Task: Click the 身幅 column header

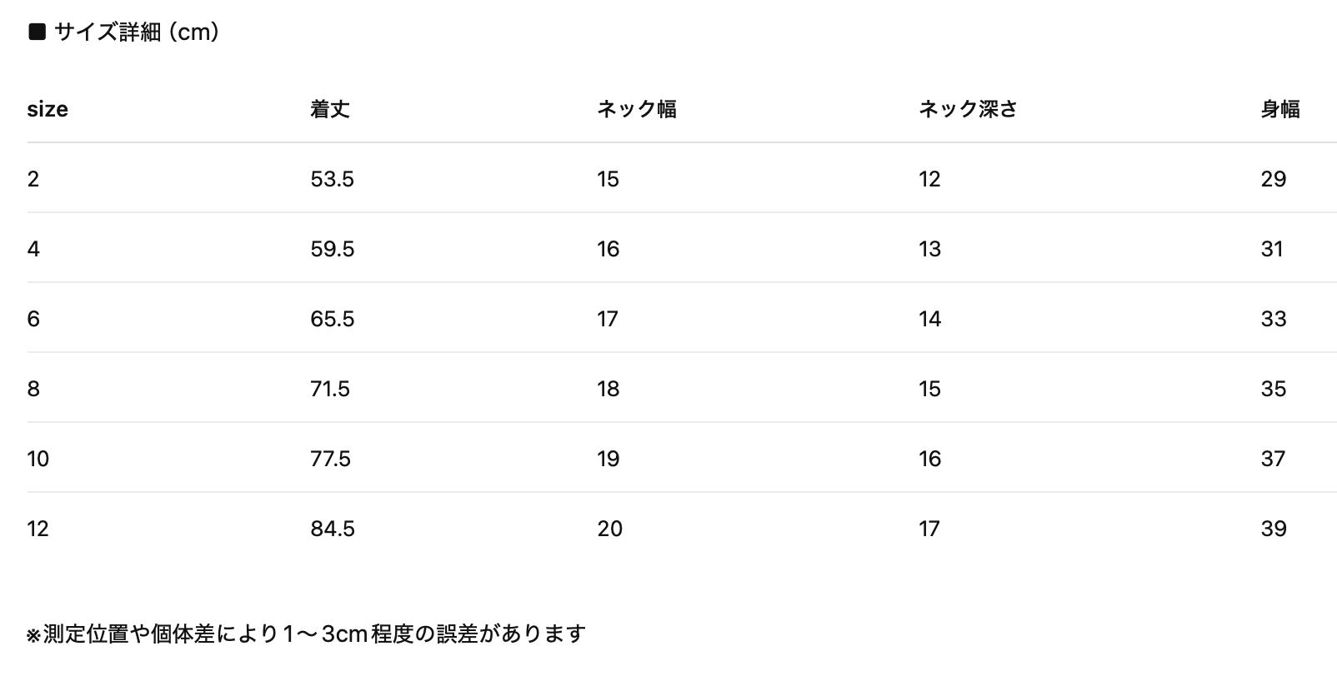Action: 1279,109
